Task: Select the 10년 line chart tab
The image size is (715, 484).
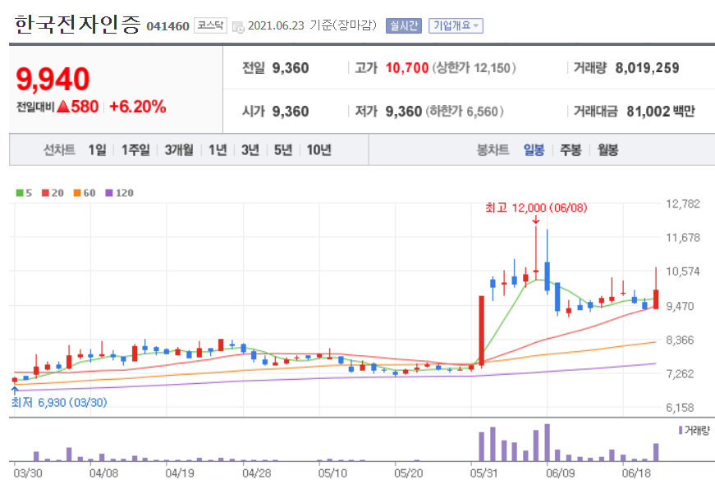Action: 319,149
